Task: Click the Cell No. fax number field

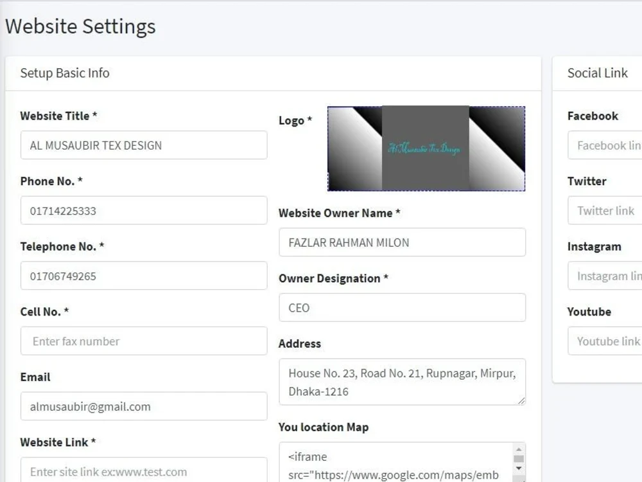Action: click(144, 341)
